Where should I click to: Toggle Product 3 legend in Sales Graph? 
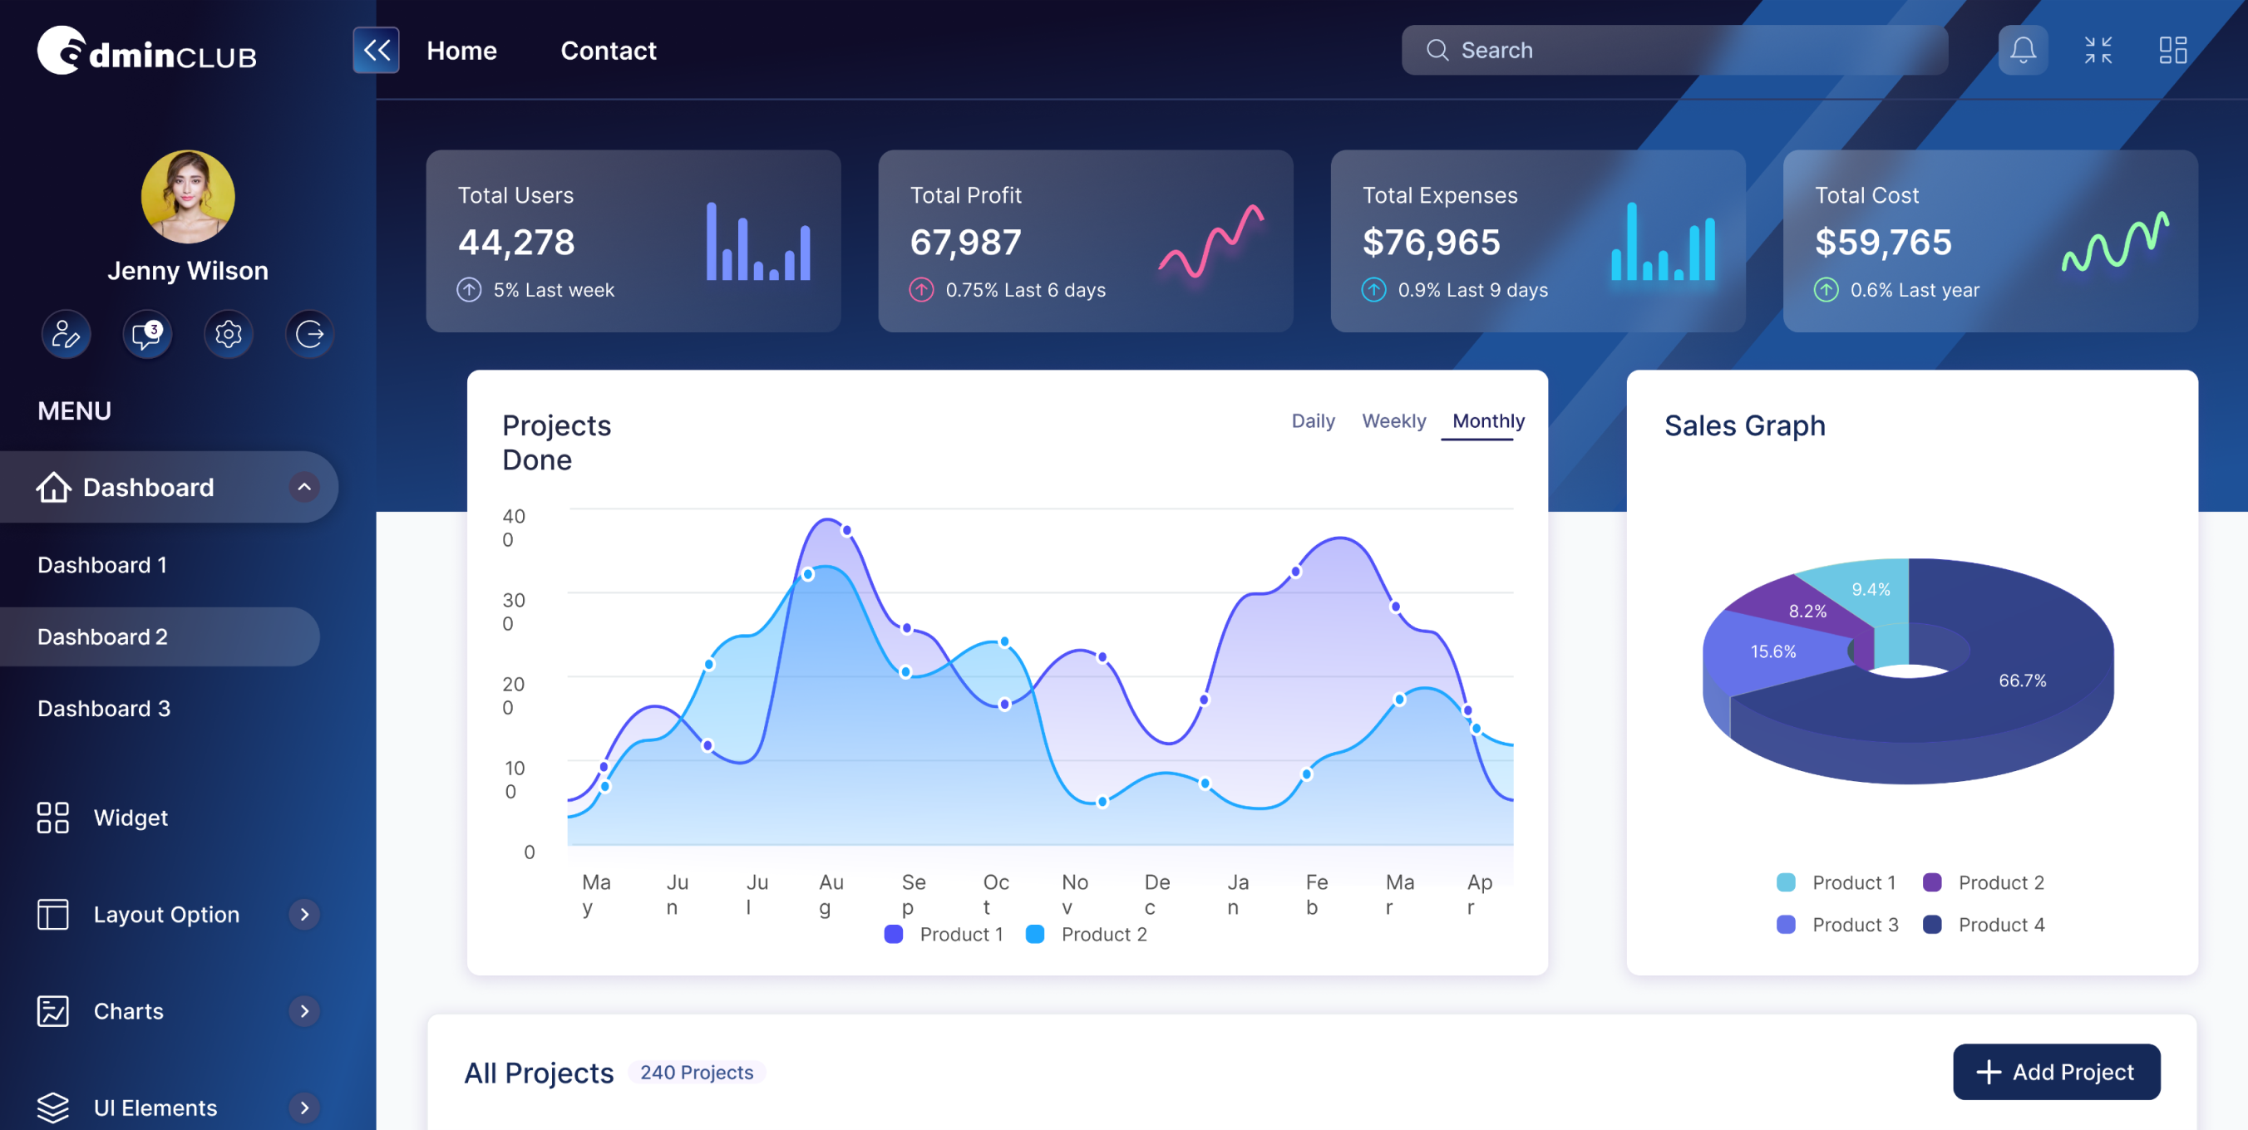1837,924
